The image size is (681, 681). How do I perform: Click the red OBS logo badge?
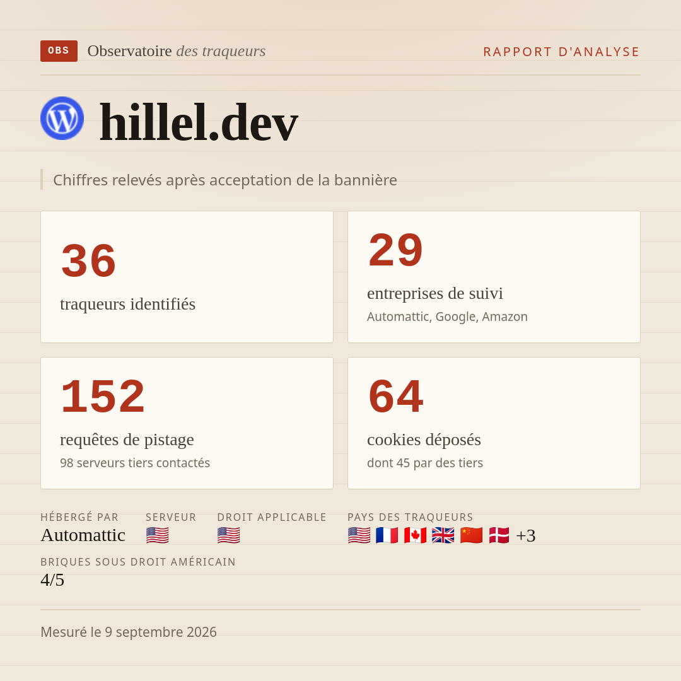coord(59,51)
